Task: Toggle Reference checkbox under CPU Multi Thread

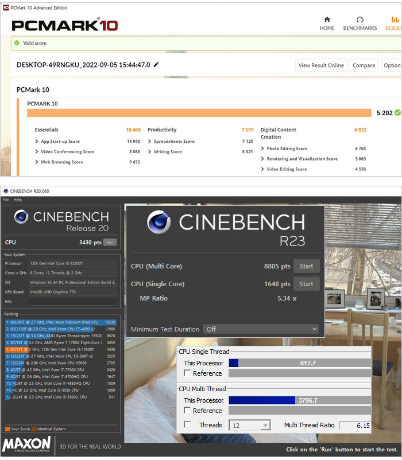Action: click(x=187, y=410)
